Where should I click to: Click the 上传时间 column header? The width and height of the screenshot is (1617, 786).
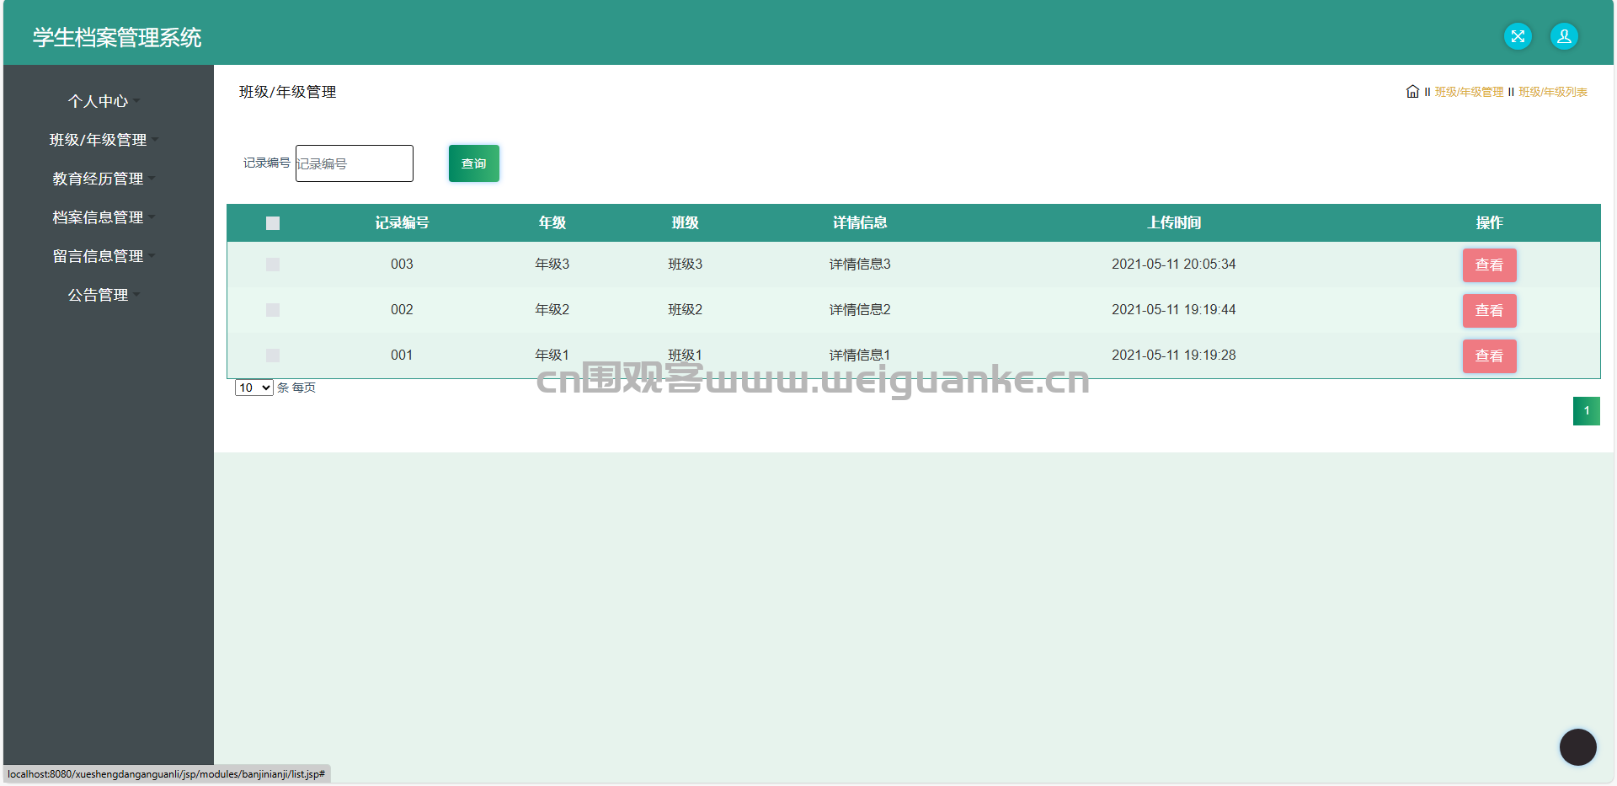(x=1174, y=223)
